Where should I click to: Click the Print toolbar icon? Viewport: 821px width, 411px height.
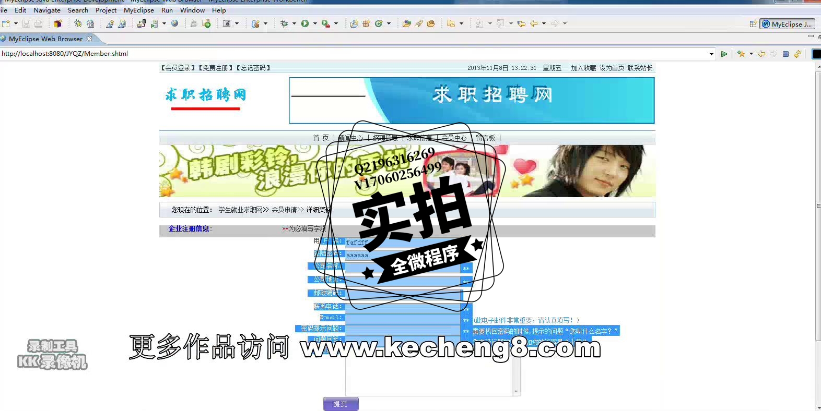[x=38, y=23]
